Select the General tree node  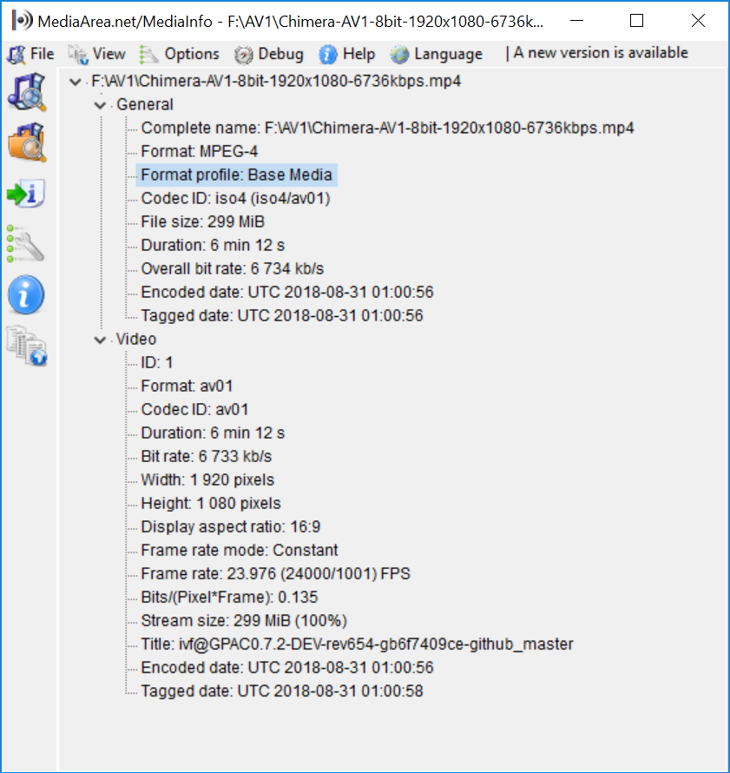(x=145, y=104)
